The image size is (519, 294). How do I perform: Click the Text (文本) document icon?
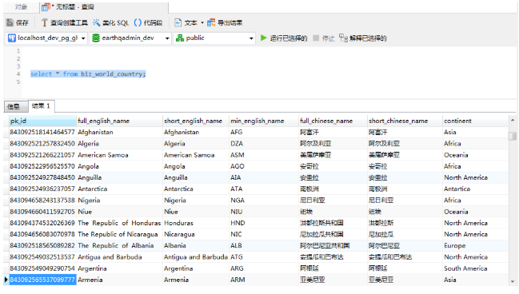[x=178, y=23]
